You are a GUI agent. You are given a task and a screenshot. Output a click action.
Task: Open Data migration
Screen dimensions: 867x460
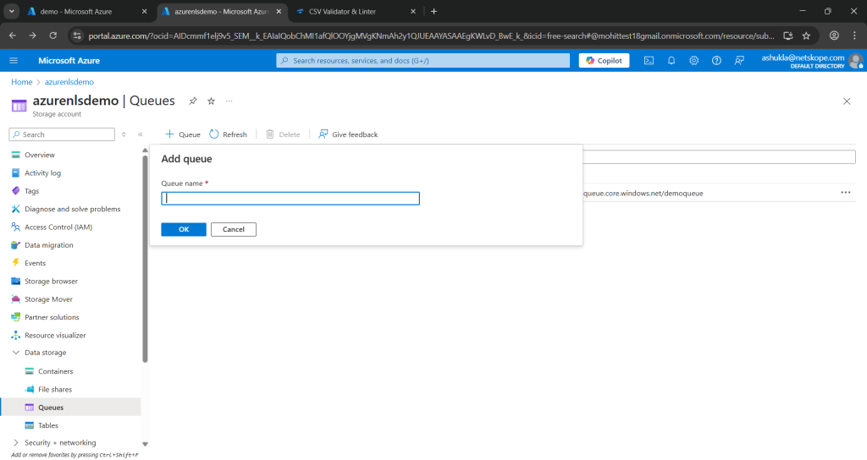coord(48,245)
